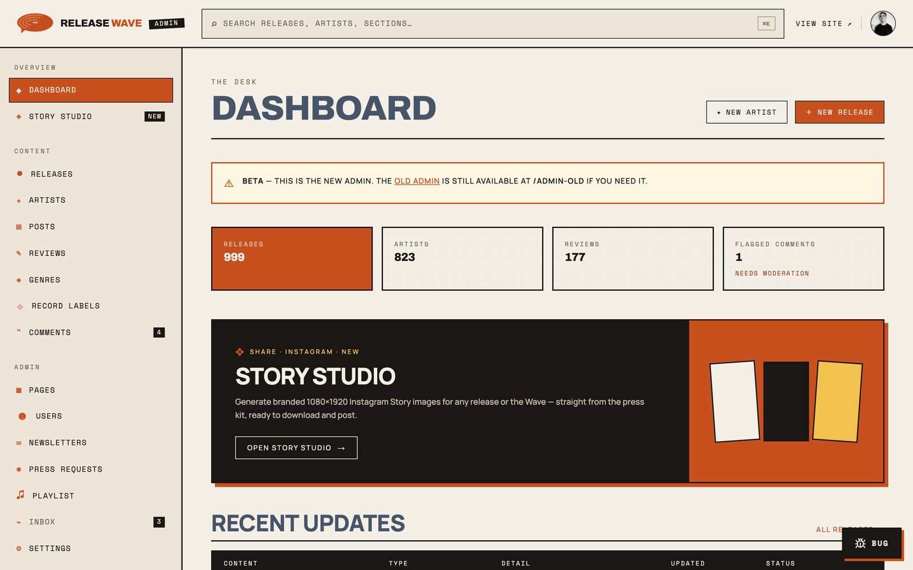Open the Posts section

click(x=91, y=227)
